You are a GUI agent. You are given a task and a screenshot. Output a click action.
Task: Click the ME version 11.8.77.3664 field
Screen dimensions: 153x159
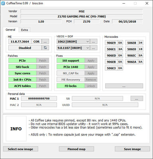coord(20,42)
